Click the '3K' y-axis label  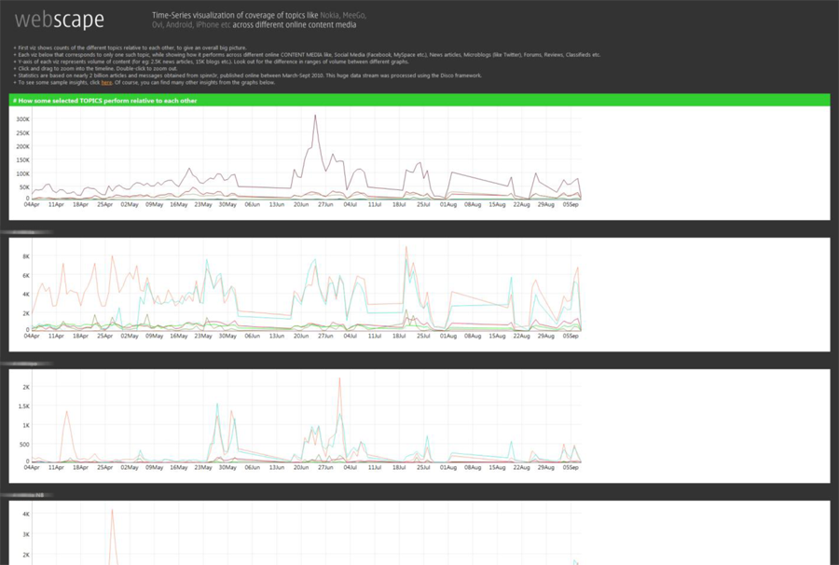[x=26, y=534]
